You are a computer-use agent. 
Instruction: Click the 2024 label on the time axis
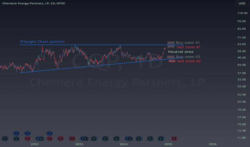click(124, 144)
